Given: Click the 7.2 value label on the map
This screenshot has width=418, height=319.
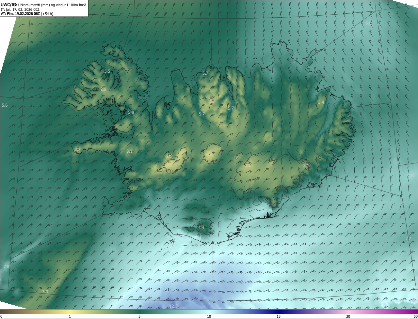Looking at the screenshot, I should tap(408, 239).
